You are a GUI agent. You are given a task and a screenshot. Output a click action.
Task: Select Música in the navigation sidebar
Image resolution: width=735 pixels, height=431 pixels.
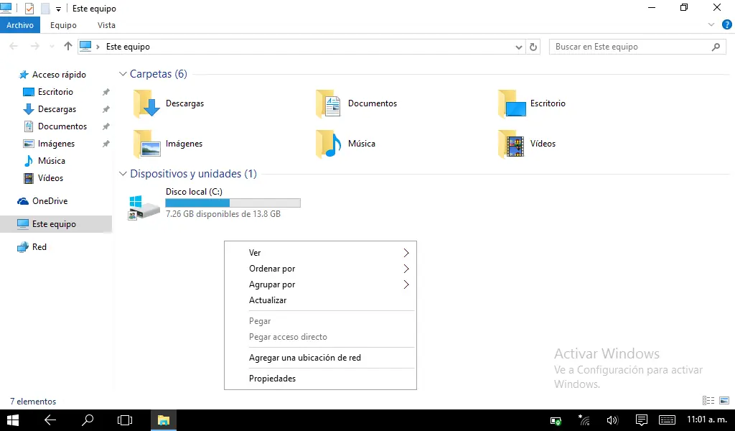click(51, 161)
